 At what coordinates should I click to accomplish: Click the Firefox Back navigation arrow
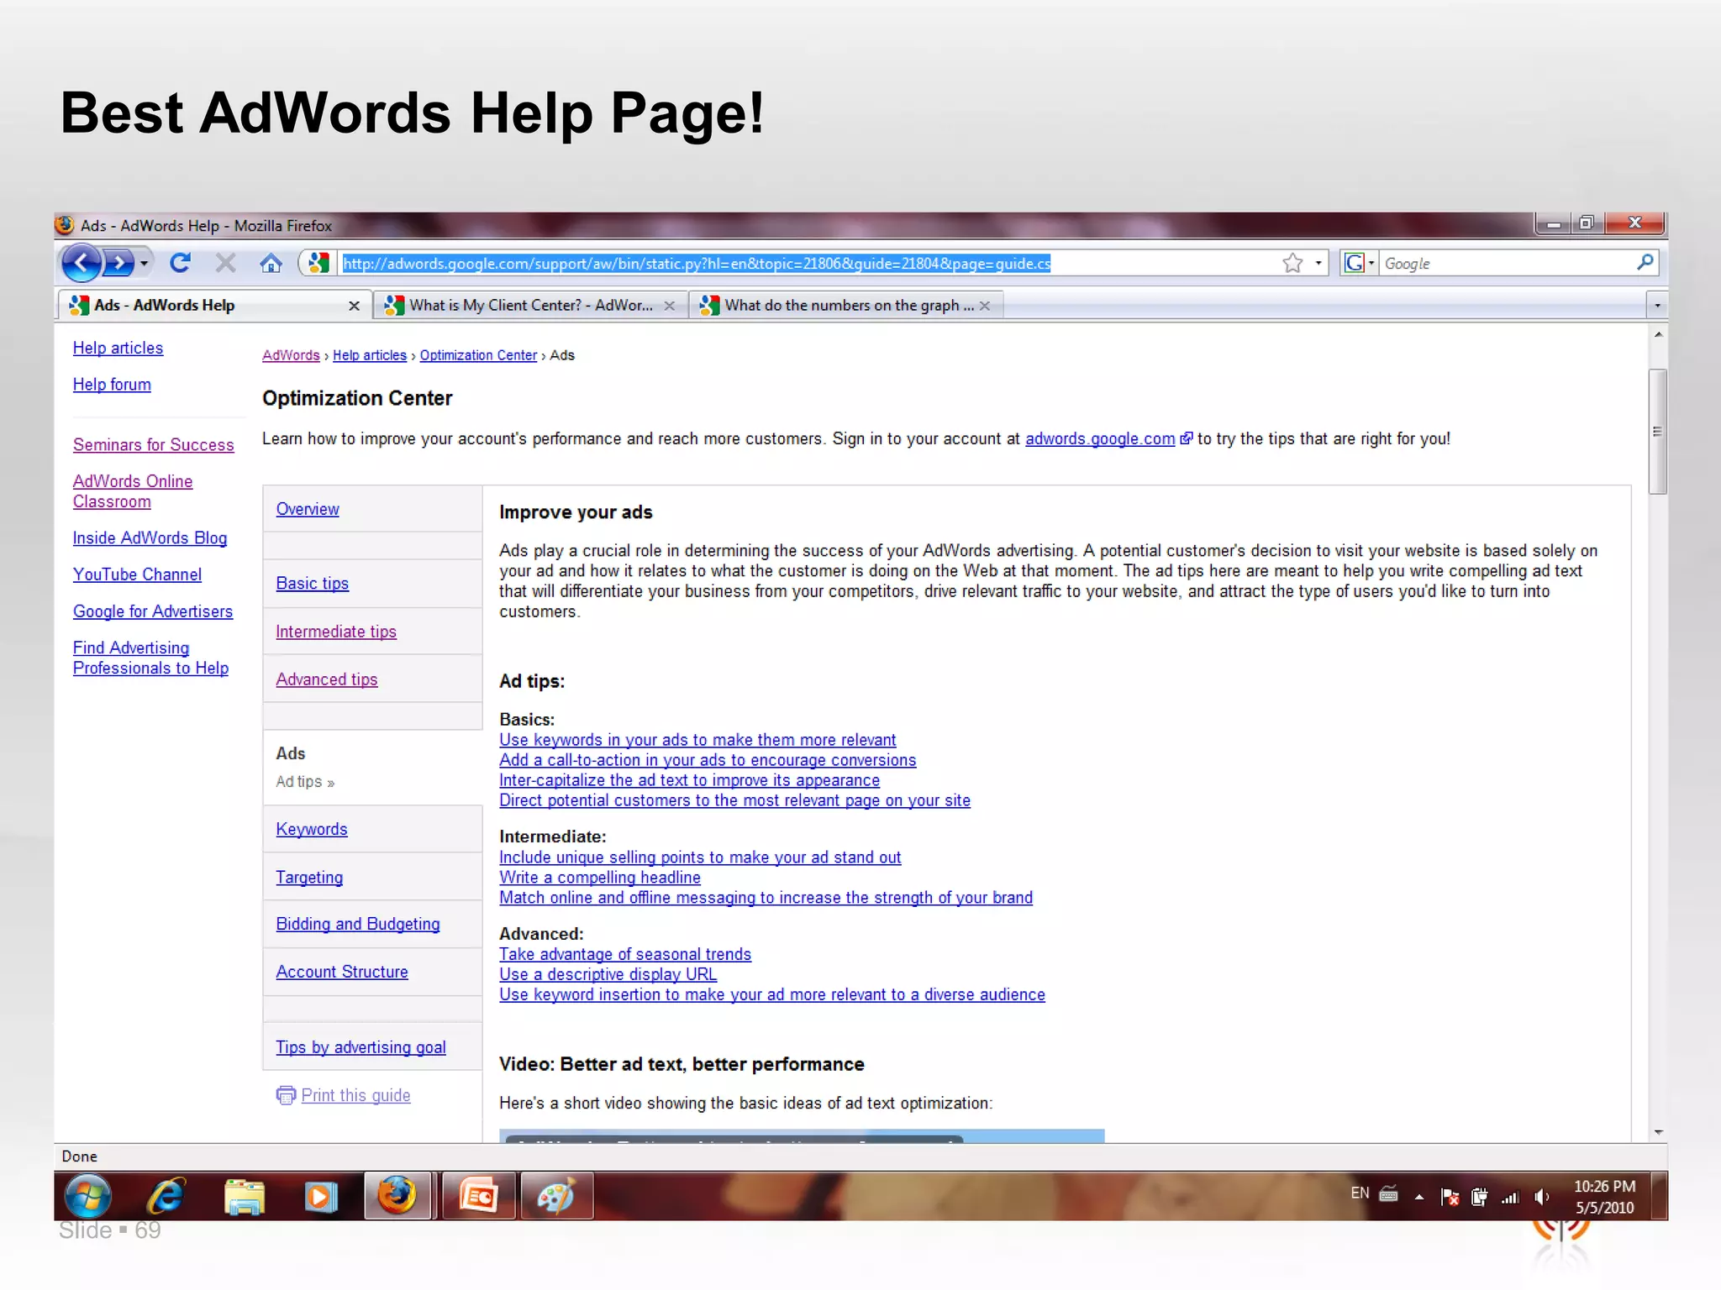(82, 263)
